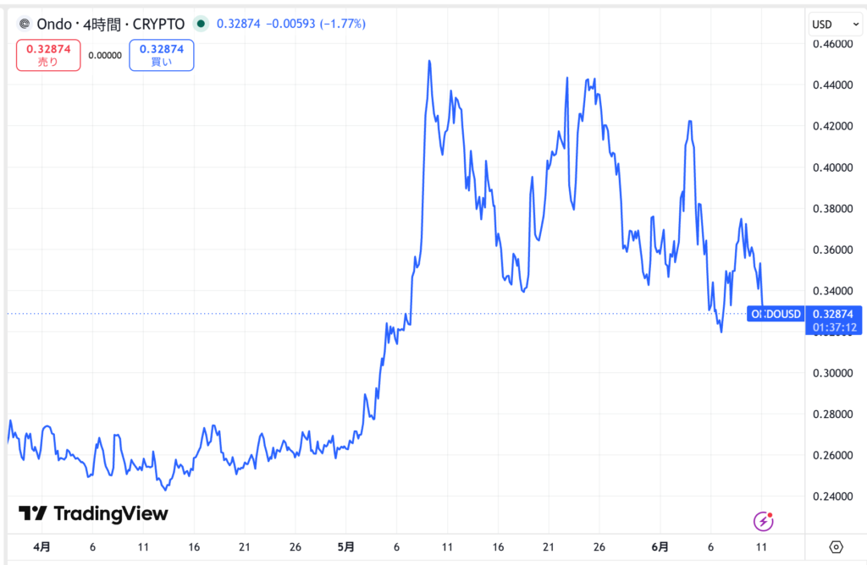
Task: Open the chart settings hexagon icon
Action: click(836, 546)
